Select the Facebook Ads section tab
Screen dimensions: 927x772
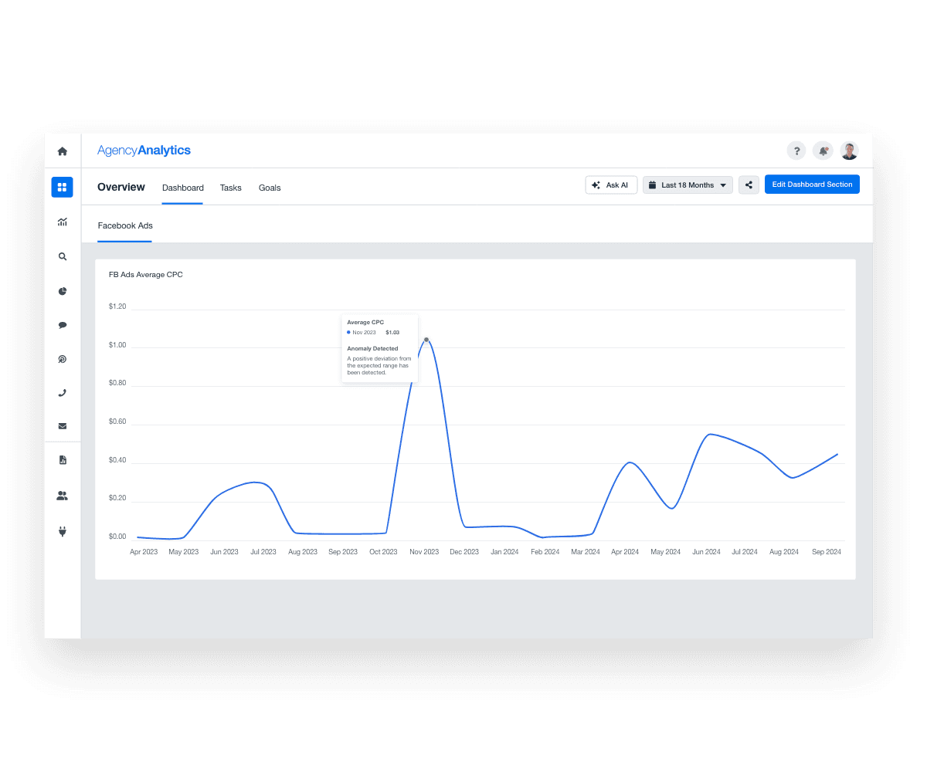pyautogui.click(x=124, y=225)
